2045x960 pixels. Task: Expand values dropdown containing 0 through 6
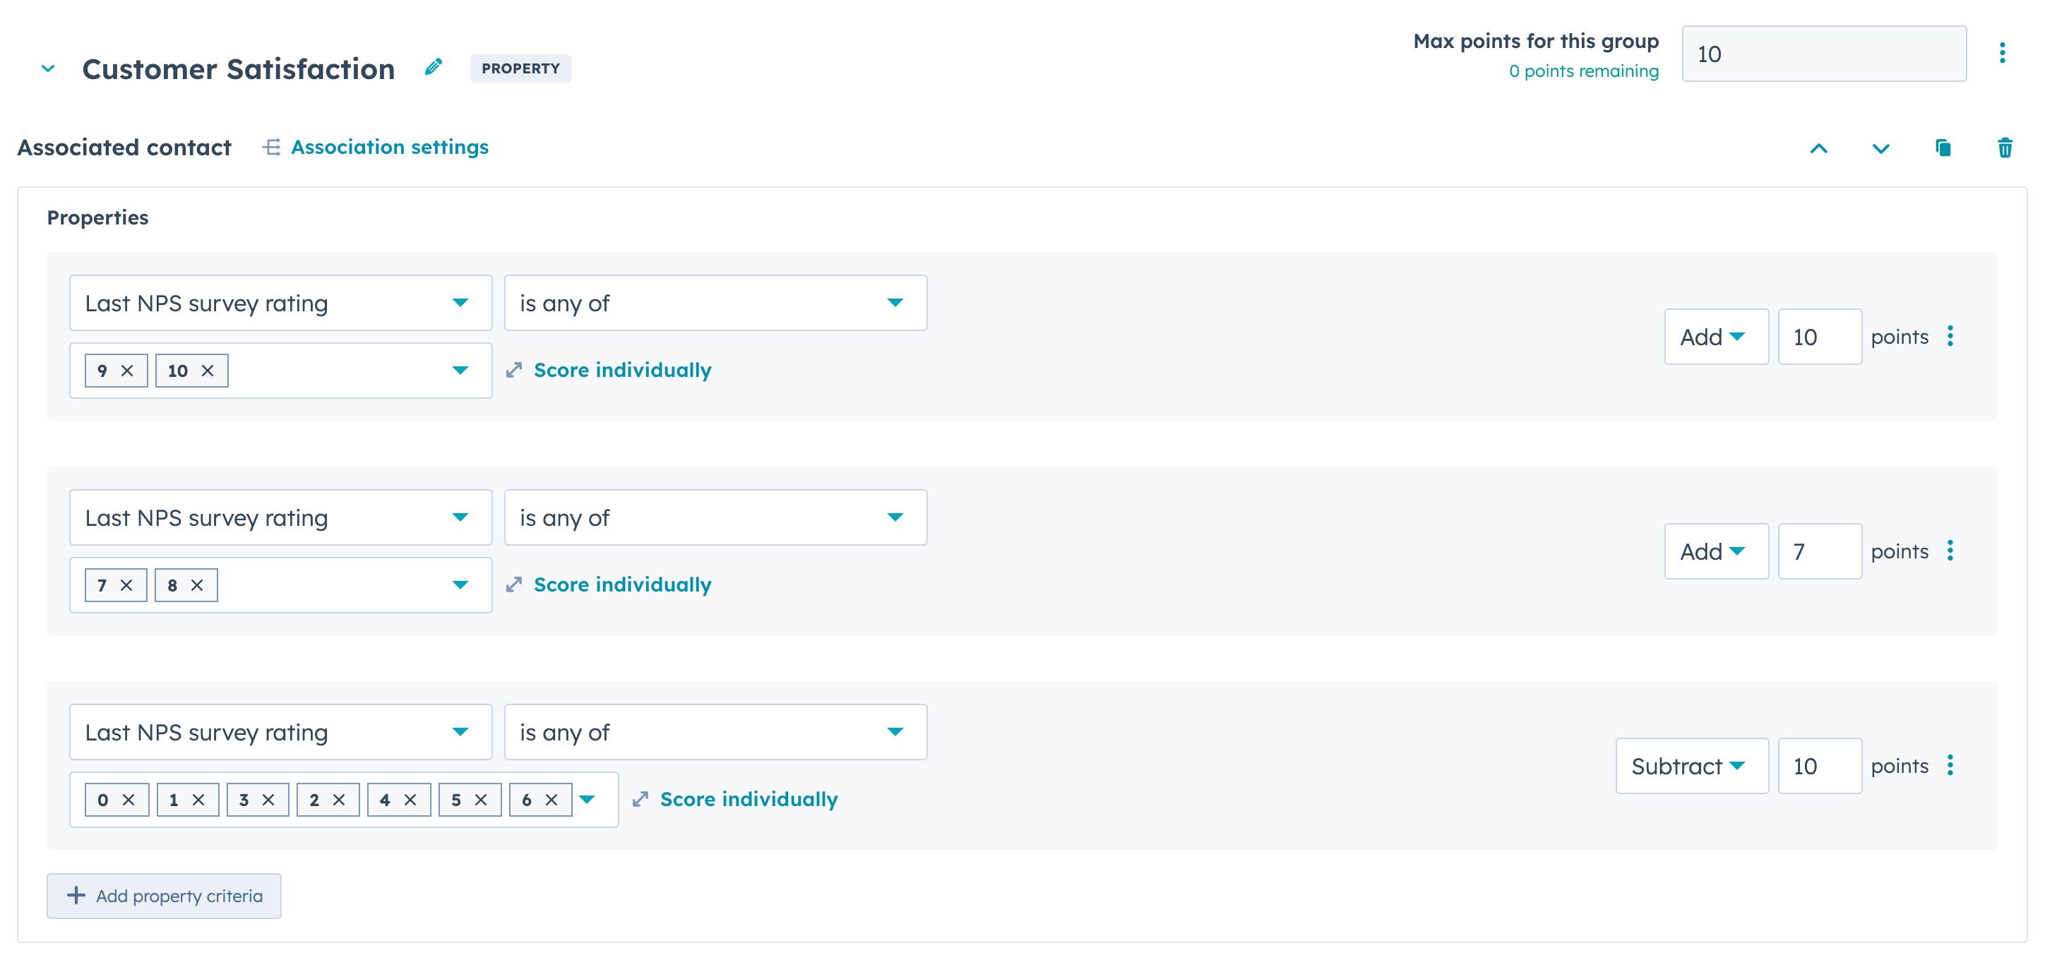coord(588,800)
